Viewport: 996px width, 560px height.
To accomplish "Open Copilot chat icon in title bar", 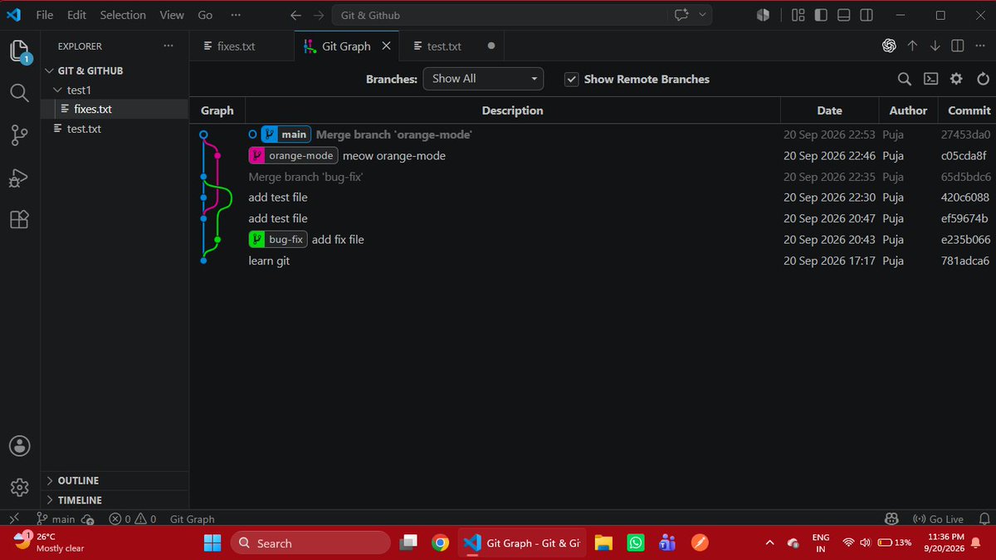I will (682, 15).
